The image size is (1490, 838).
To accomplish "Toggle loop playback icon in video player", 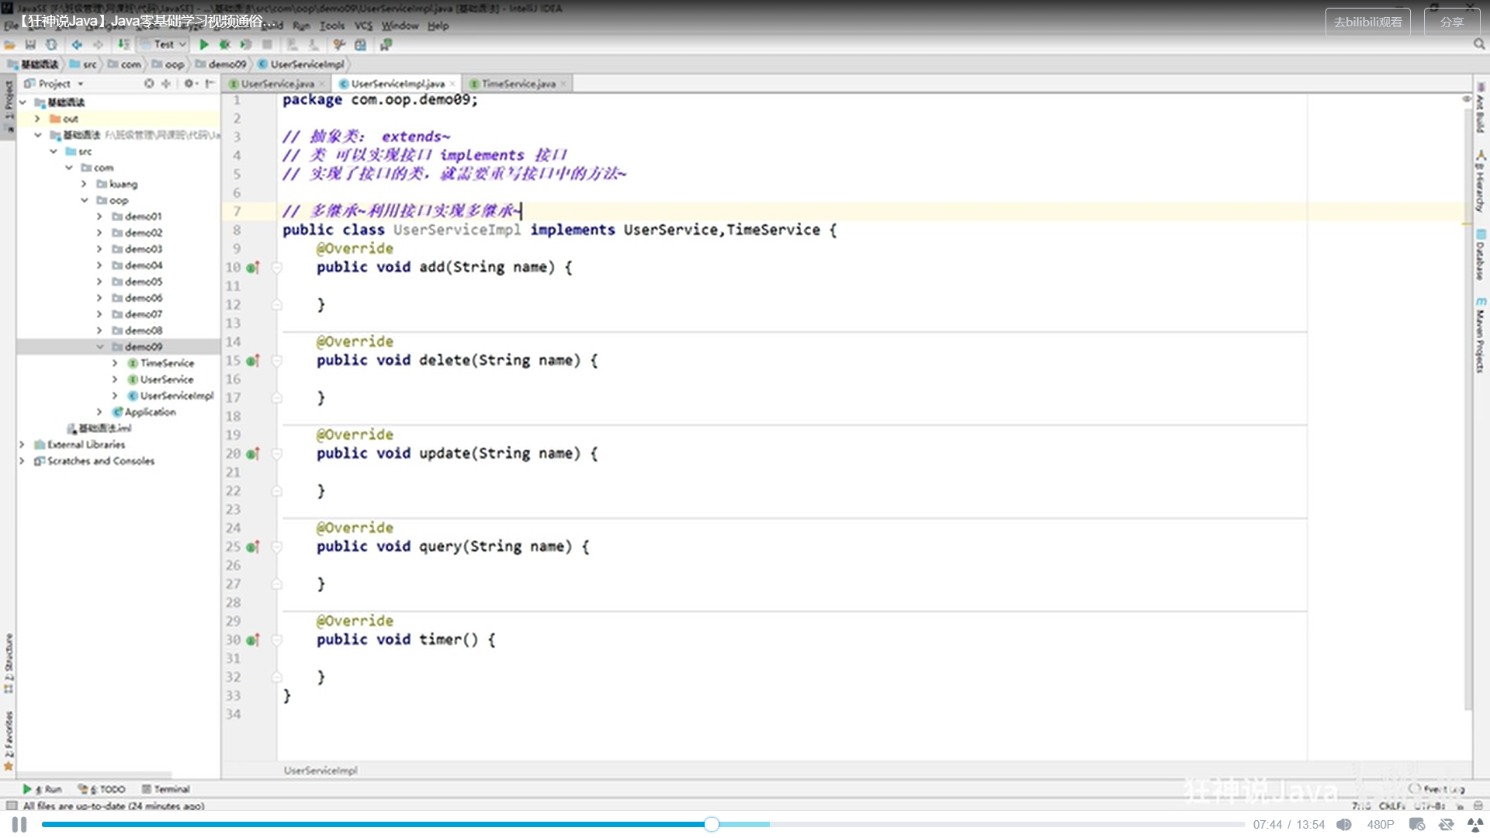I will [x=1446, y=825].
